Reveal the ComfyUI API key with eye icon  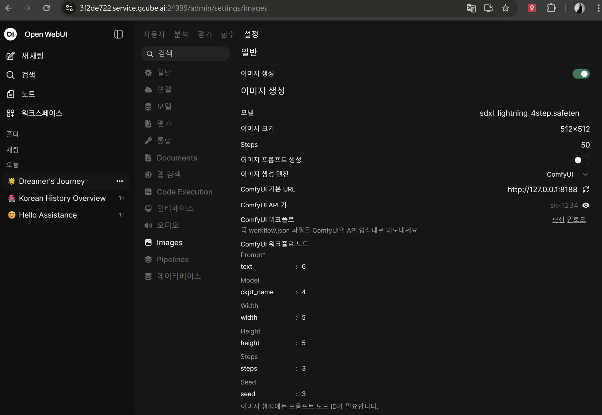coord(586,205)
